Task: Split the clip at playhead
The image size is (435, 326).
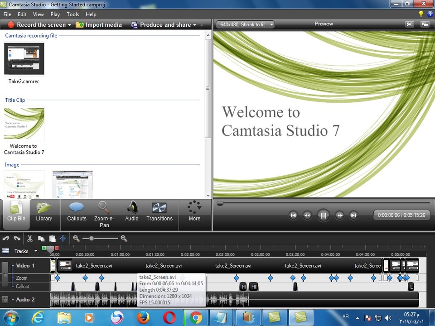Action: [x=63, y=239]
